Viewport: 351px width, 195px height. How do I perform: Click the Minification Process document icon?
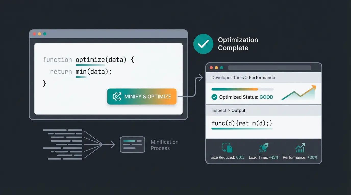point(132,145)
